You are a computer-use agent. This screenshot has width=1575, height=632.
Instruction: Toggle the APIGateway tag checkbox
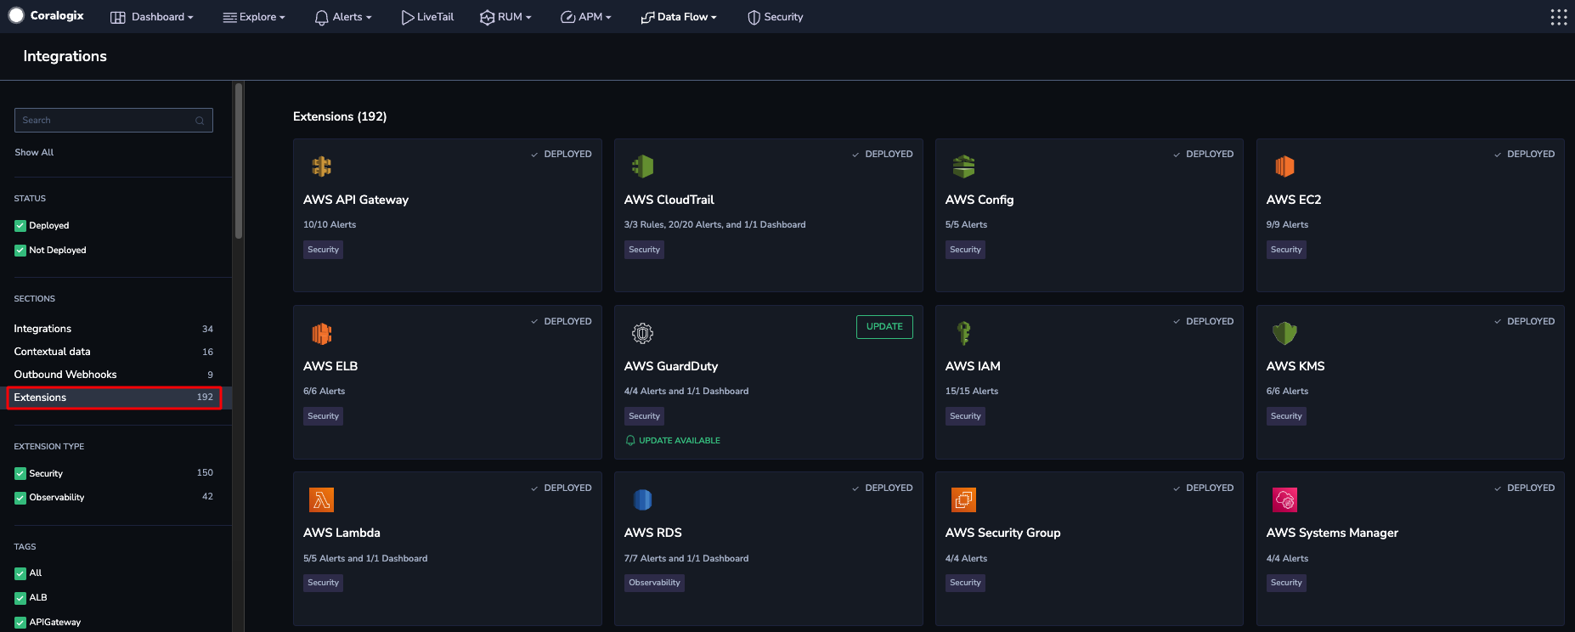(20, 623)
